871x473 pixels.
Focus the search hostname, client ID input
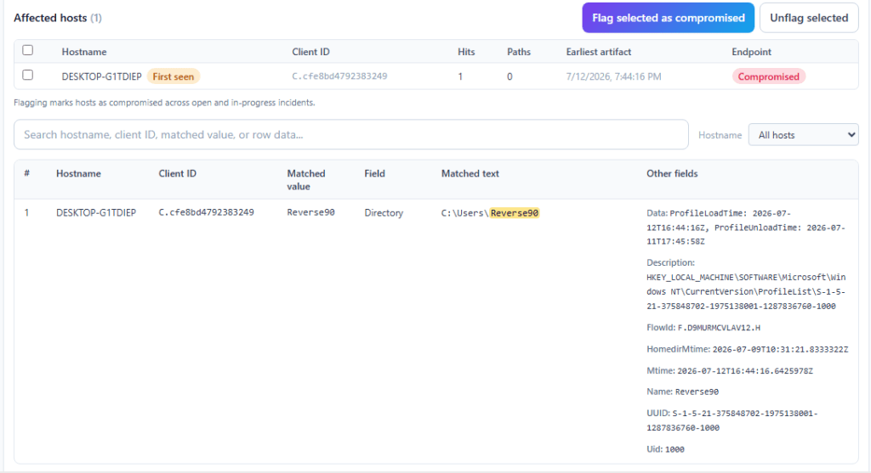click(351, 135)
